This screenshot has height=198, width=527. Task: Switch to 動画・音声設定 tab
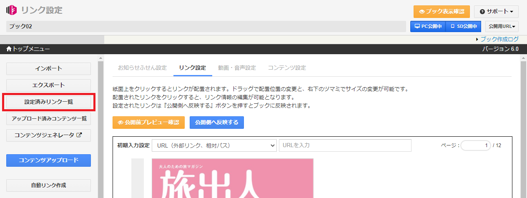237,68
